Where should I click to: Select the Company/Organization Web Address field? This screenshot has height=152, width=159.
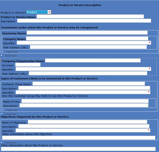88,73
